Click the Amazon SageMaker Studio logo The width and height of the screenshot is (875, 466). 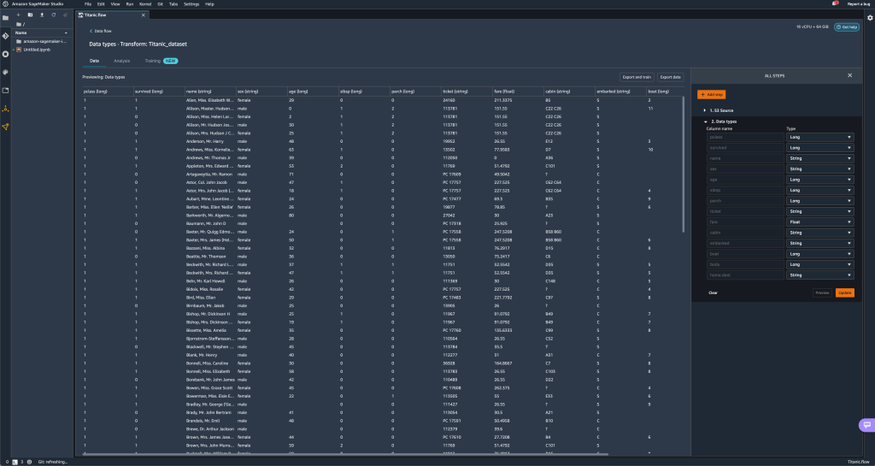pos(5,4)
